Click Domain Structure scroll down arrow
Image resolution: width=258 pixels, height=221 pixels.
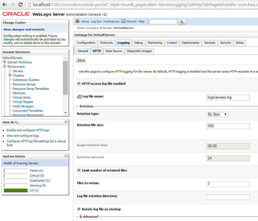(x=66, y=113)
